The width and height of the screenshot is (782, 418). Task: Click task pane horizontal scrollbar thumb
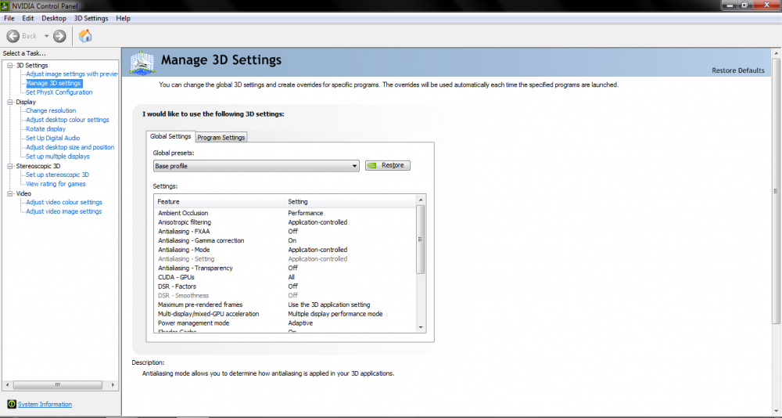point(58,385)
